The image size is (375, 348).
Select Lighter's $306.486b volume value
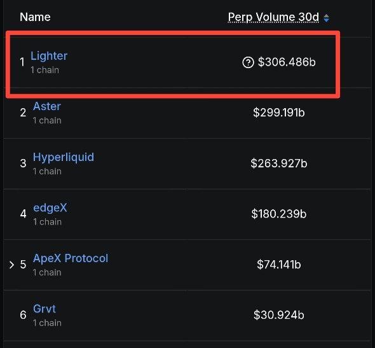(287, 62)
